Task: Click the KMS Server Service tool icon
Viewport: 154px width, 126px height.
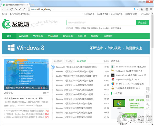Action: pyautogui.click(x=113, y=67)
